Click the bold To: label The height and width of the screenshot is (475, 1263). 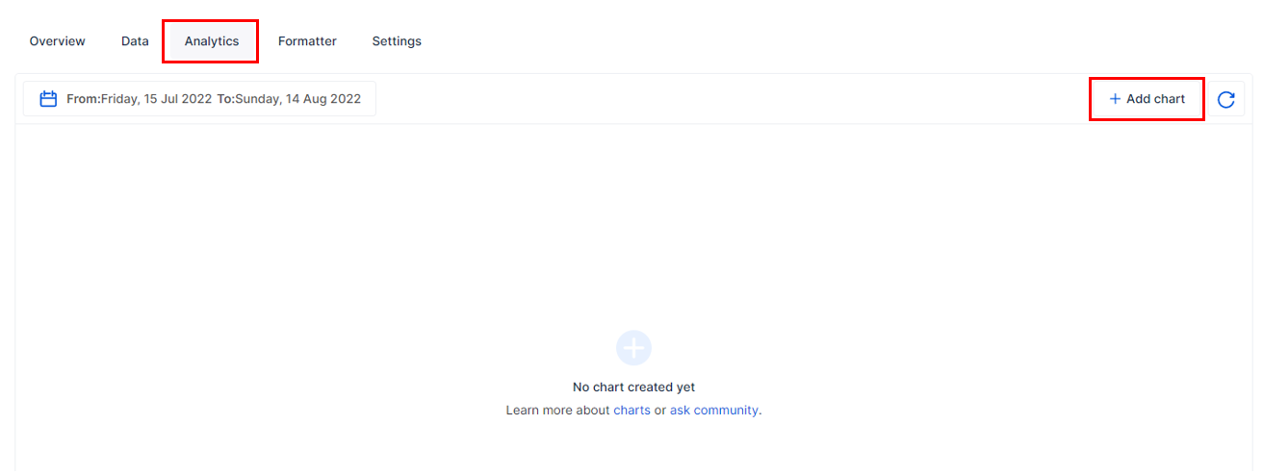coord(225,99)
